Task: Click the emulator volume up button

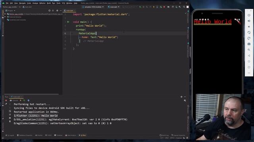Action: [249, 21]
